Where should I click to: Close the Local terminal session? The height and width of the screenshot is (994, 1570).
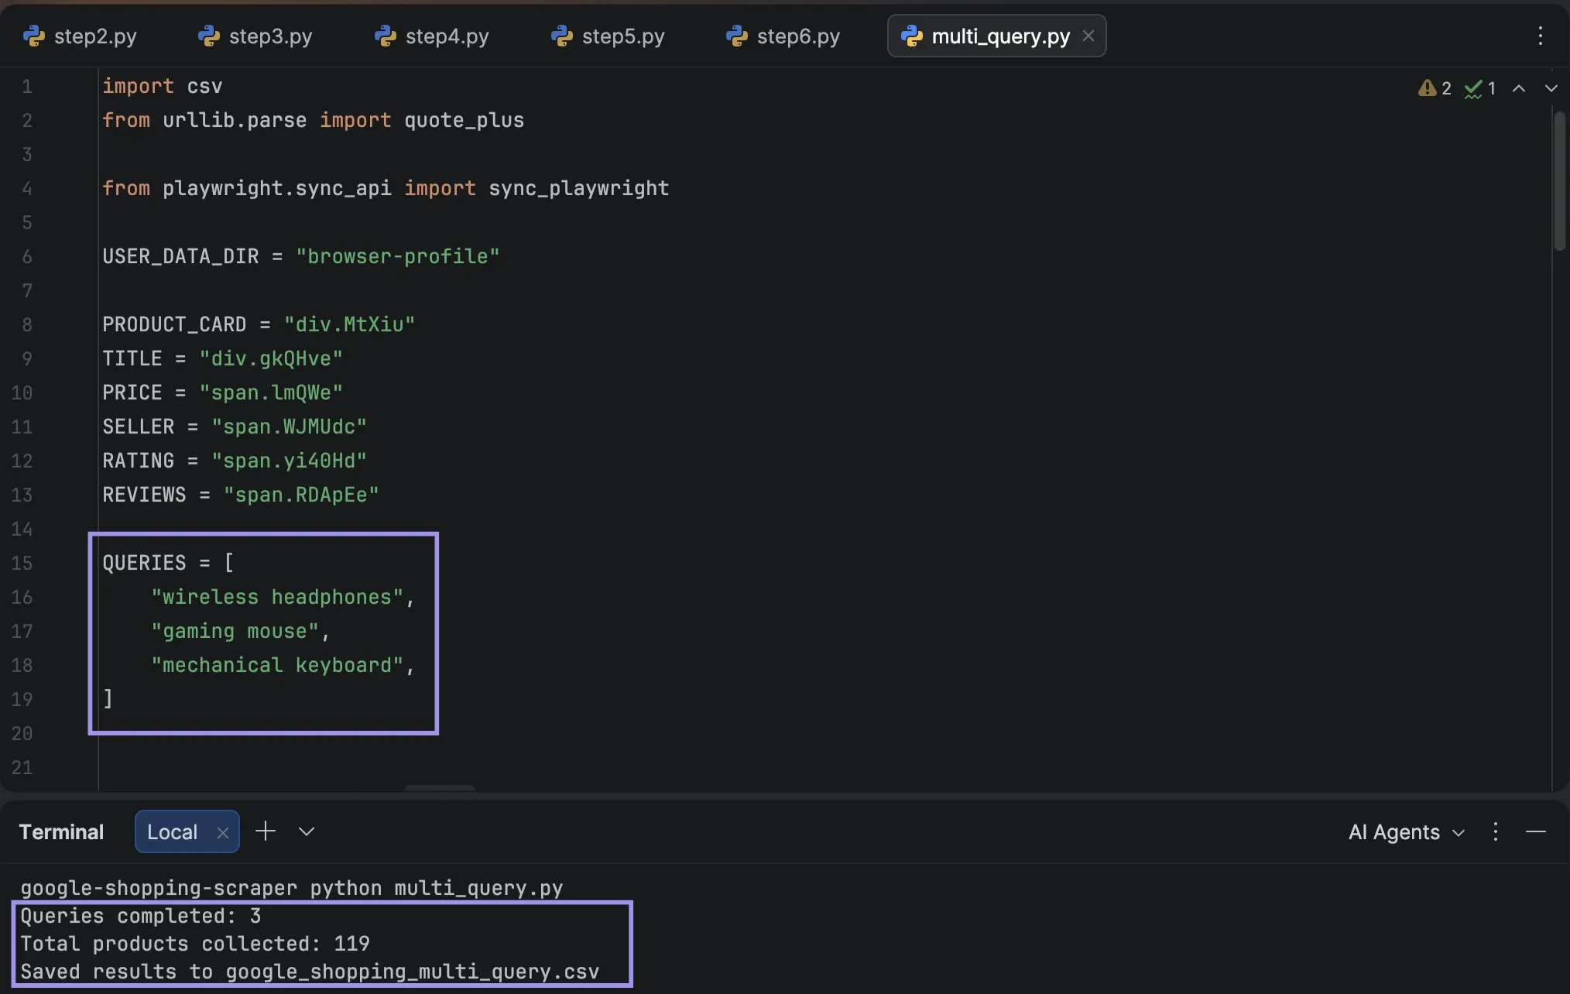[223, 833]
